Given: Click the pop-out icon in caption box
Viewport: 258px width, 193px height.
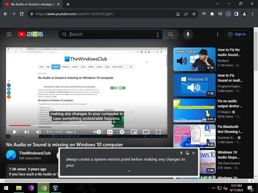Looking at the screenshot, I should [187, 153].
